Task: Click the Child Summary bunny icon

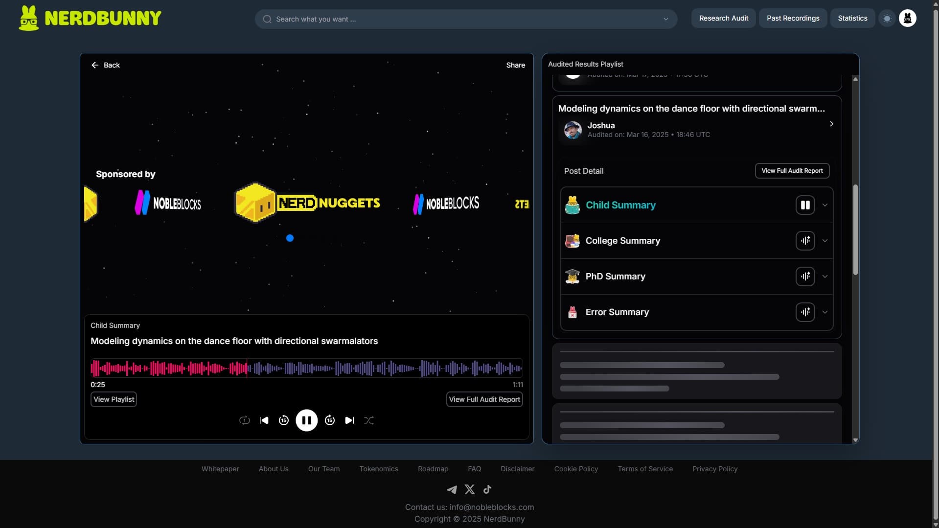Action: pos(572,205)
